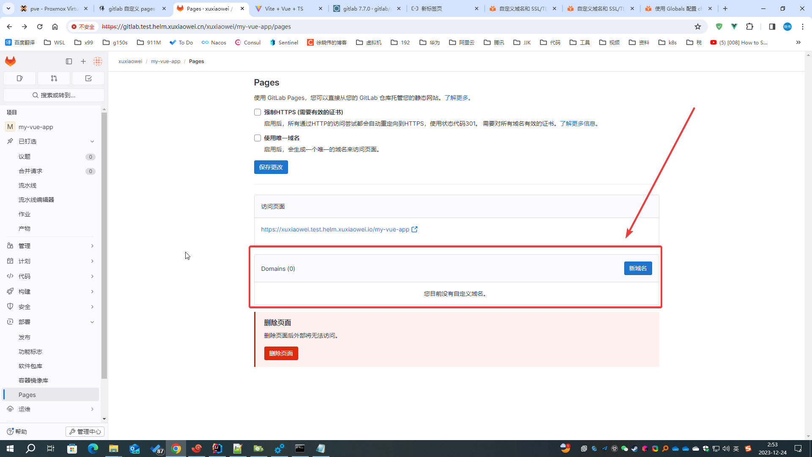The image size is (812, 457).
Task: Open the 删除页面 delete button
Action: pyautogui.click(x=281, y=352)
